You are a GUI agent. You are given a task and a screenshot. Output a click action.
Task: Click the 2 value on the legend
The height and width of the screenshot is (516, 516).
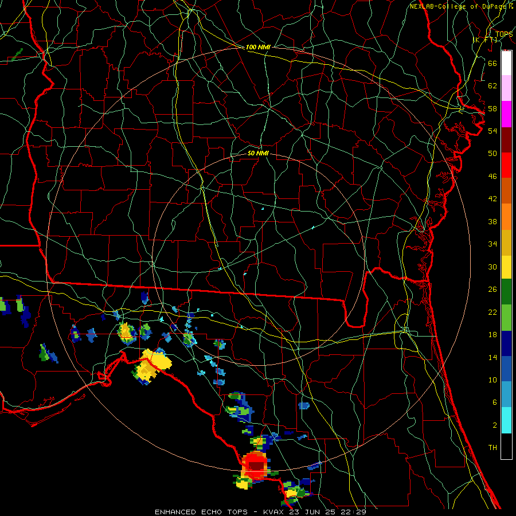[494, 425]
